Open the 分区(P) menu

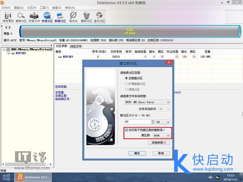(x=32, y=8)
